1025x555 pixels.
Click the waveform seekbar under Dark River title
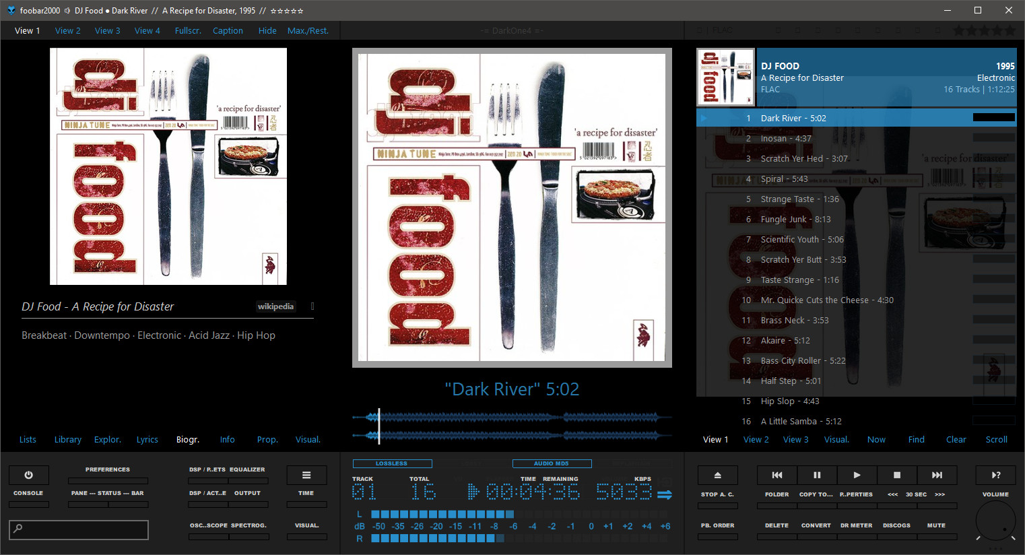(x=512, y=426)
